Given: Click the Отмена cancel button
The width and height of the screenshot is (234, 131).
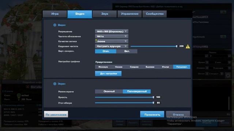Looking at the screenshot, I should [x=178, y=115].
